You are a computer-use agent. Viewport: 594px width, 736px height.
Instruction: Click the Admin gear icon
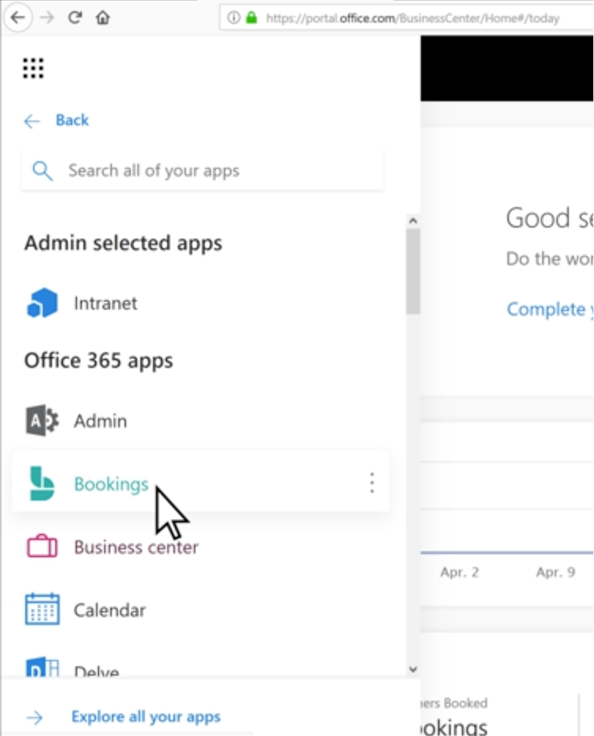tap(43, 421)
